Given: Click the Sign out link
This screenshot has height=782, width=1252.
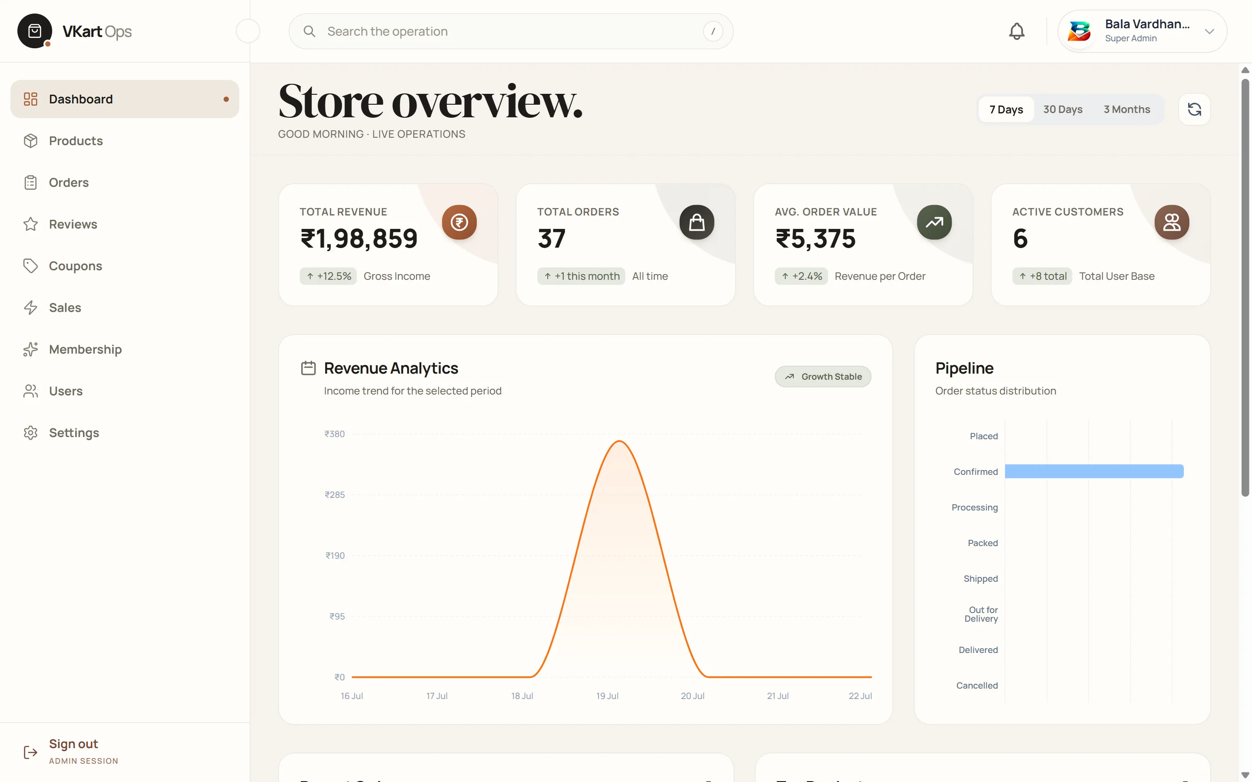Looking at the screenshot, I should pos(73,744).
